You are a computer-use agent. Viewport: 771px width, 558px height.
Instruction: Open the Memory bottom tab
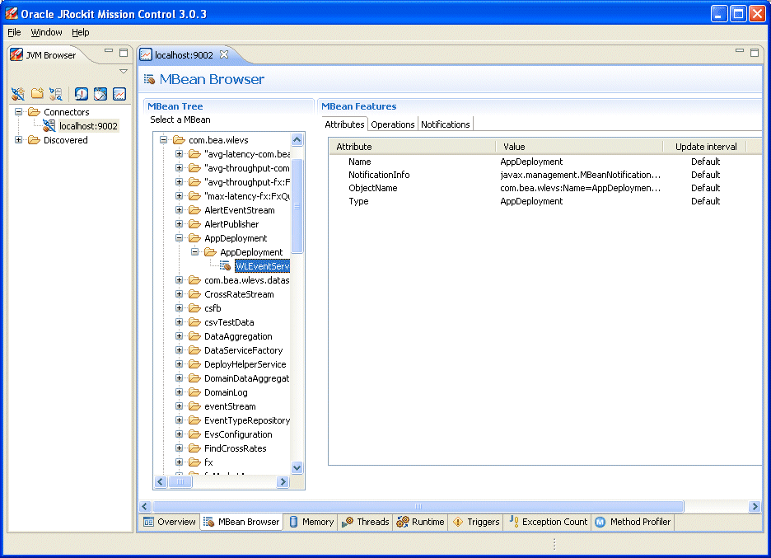[x=311, y=522]
